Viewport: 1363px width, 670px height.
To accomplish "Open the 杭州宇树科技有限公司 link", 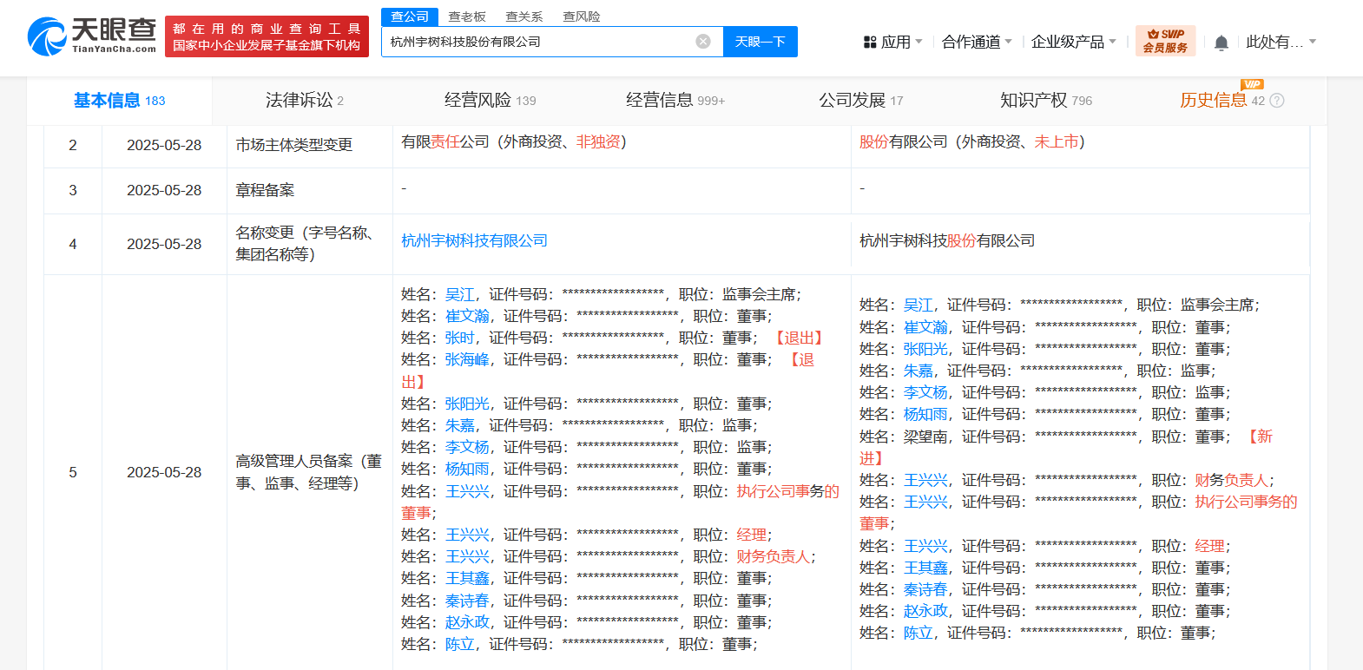I will tap(474, 240).
